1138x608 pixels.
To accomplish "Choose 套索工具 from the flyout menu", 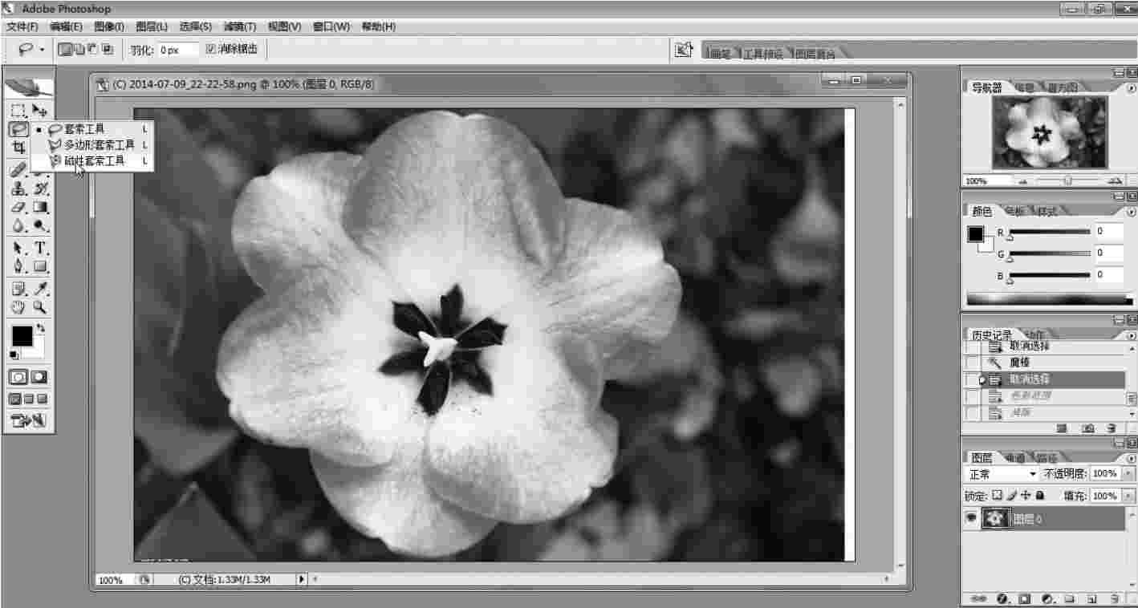I will (x=93, y=129).
